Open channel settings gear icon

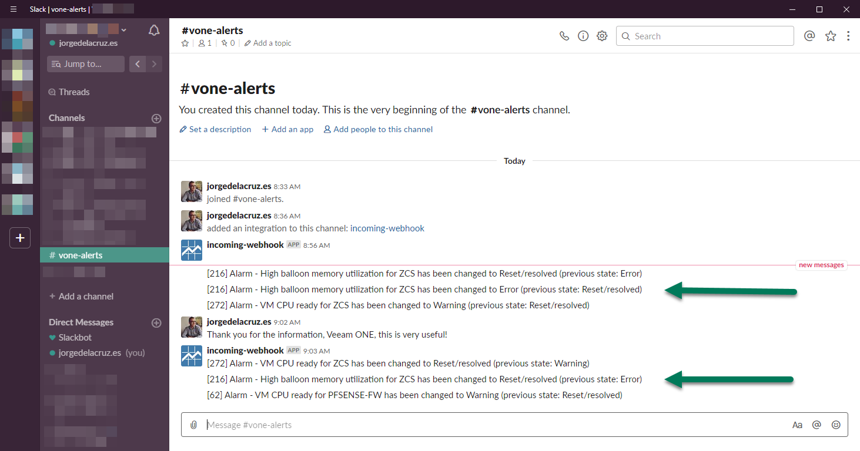coord(602,36)
